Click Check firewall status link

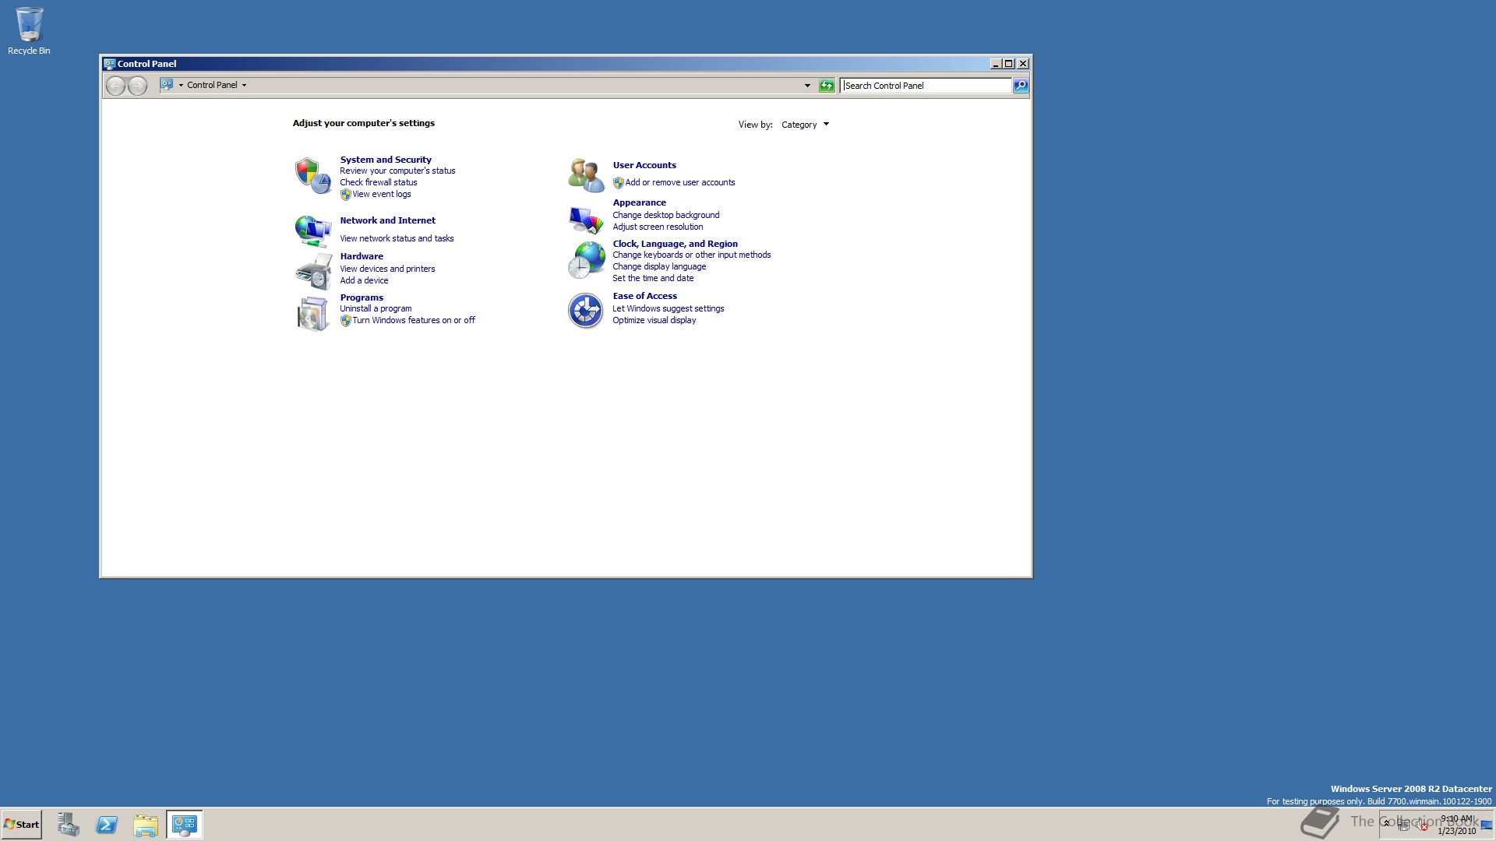(379, 183)
